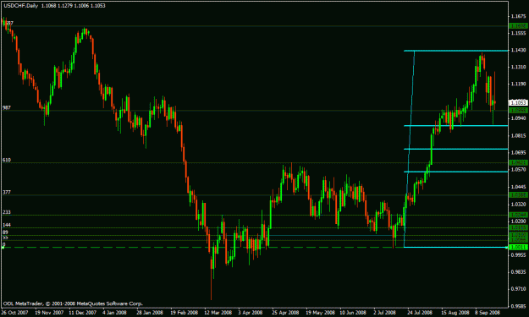The image size is (529, 317).
Task: Click the green 1.0998 level price tag
Action: [518, 111]
